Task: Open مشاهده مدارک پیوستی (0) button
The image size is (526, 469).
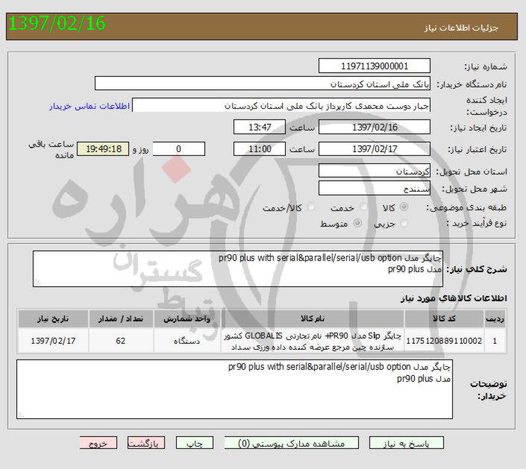Action: [291, 443]
